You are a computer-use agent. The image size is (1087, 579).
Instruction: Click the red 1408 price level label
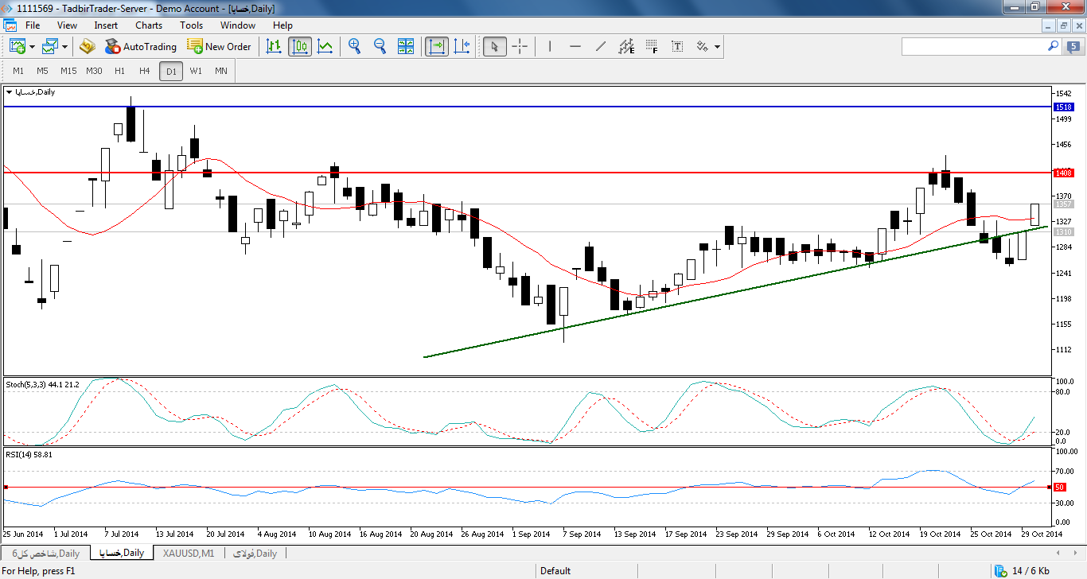click(x=1063, y=173)
